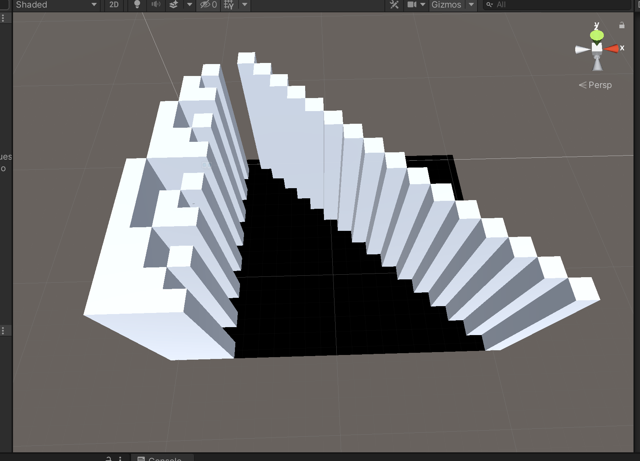Click the red X axis cone on gizmo
Image resolution: width=640 pixels, height=461 pixels.
pyautogui.click(x=612, y=48)
